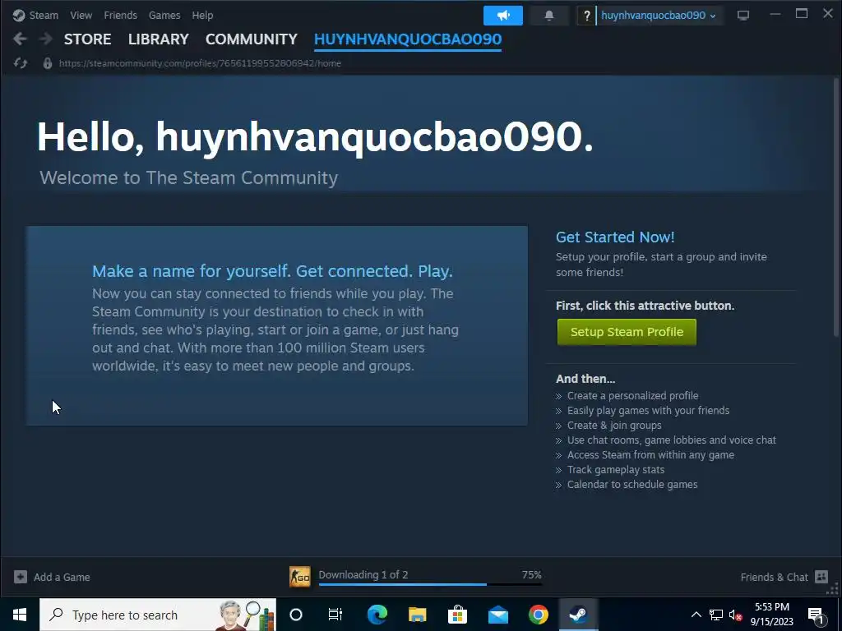The height and width of the screenshot is (631, 842).
Task: Launch Microsoft Edge from taskbar
Action: (377, 615)
